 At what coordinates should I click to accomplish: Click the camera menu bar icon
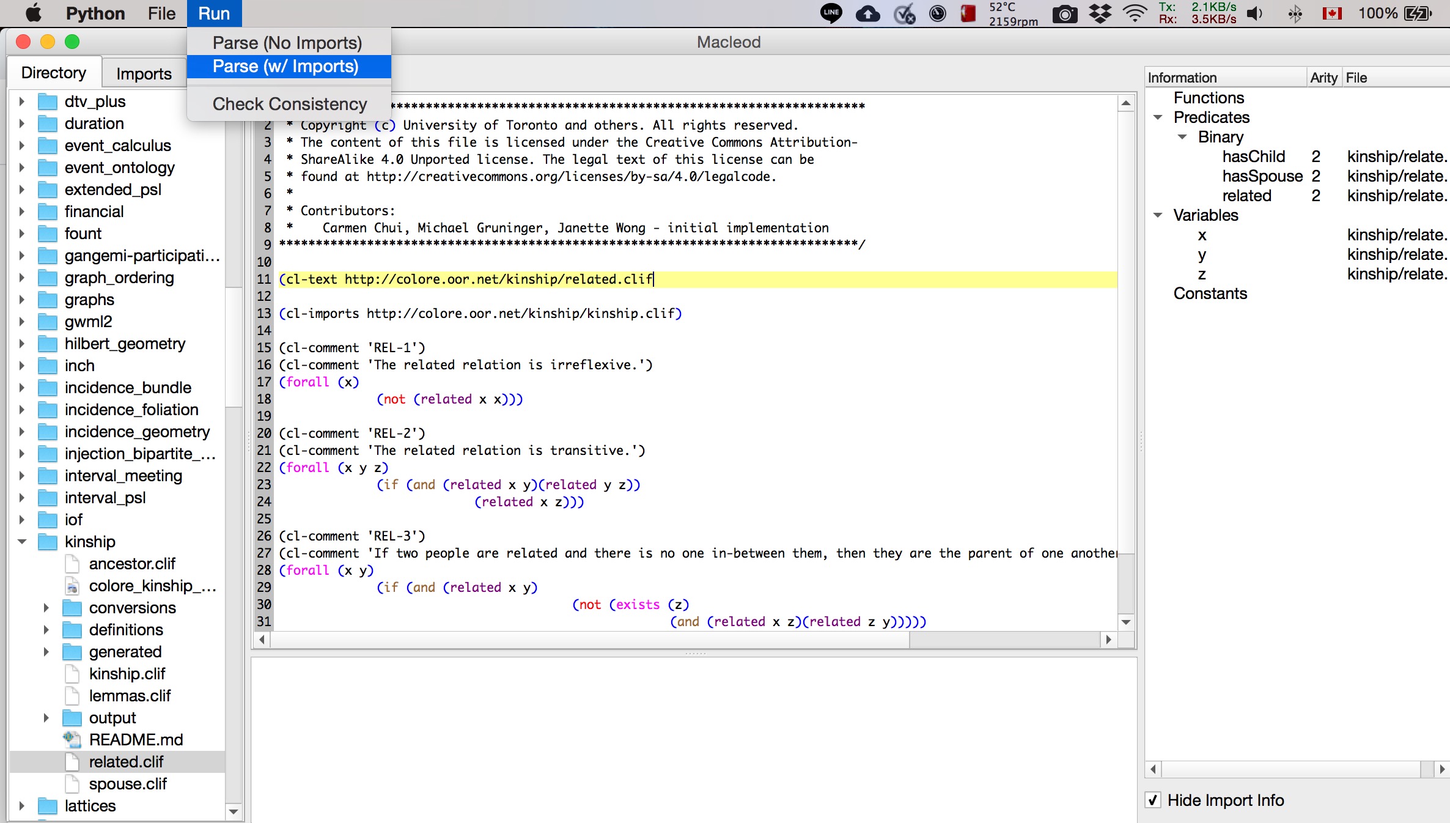pos(1065,13)
